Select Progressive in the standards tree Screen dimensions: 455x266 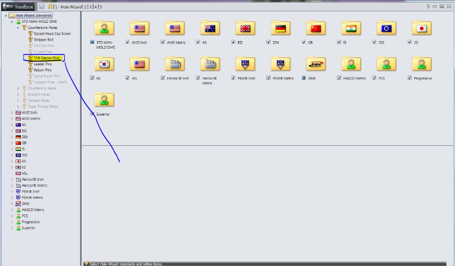[x=30, y=222]
